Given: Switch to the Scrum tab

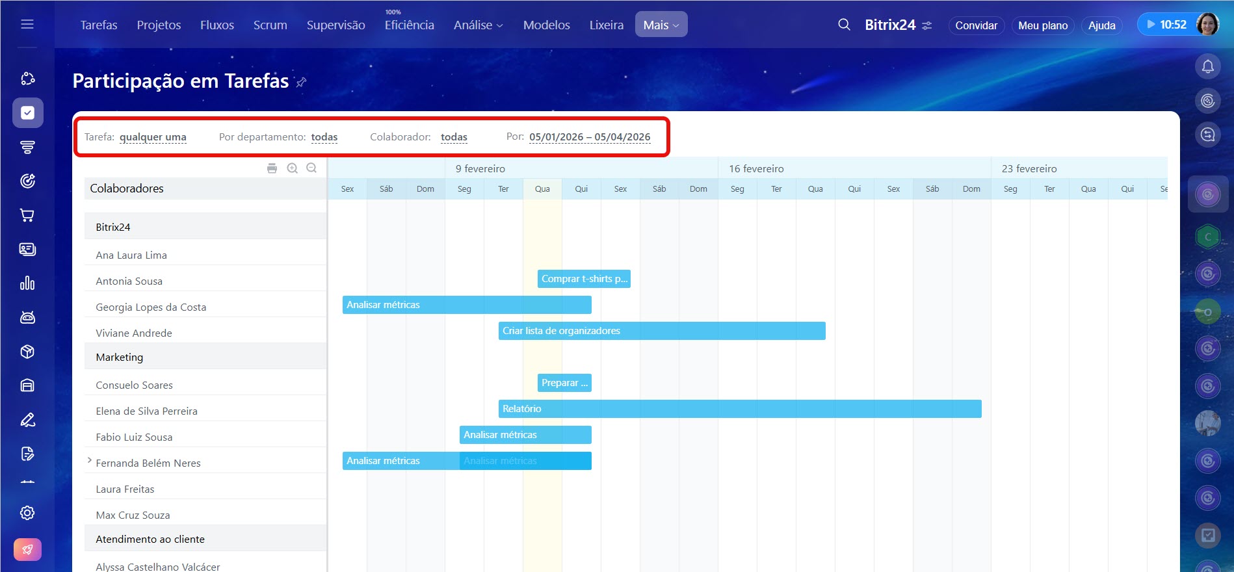Looking at the screenshot, I should [270, 25].
